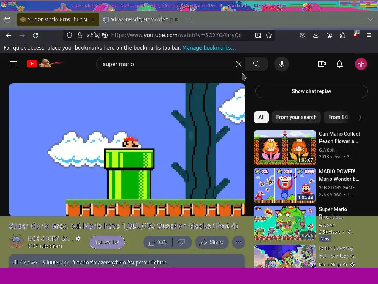
Task: Open the Mario Odyssey sidebar video thumbnail
Action: [285, 256]
